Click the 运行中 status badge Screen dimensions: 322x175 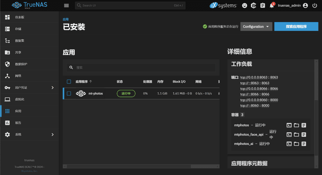click(126, 93)
